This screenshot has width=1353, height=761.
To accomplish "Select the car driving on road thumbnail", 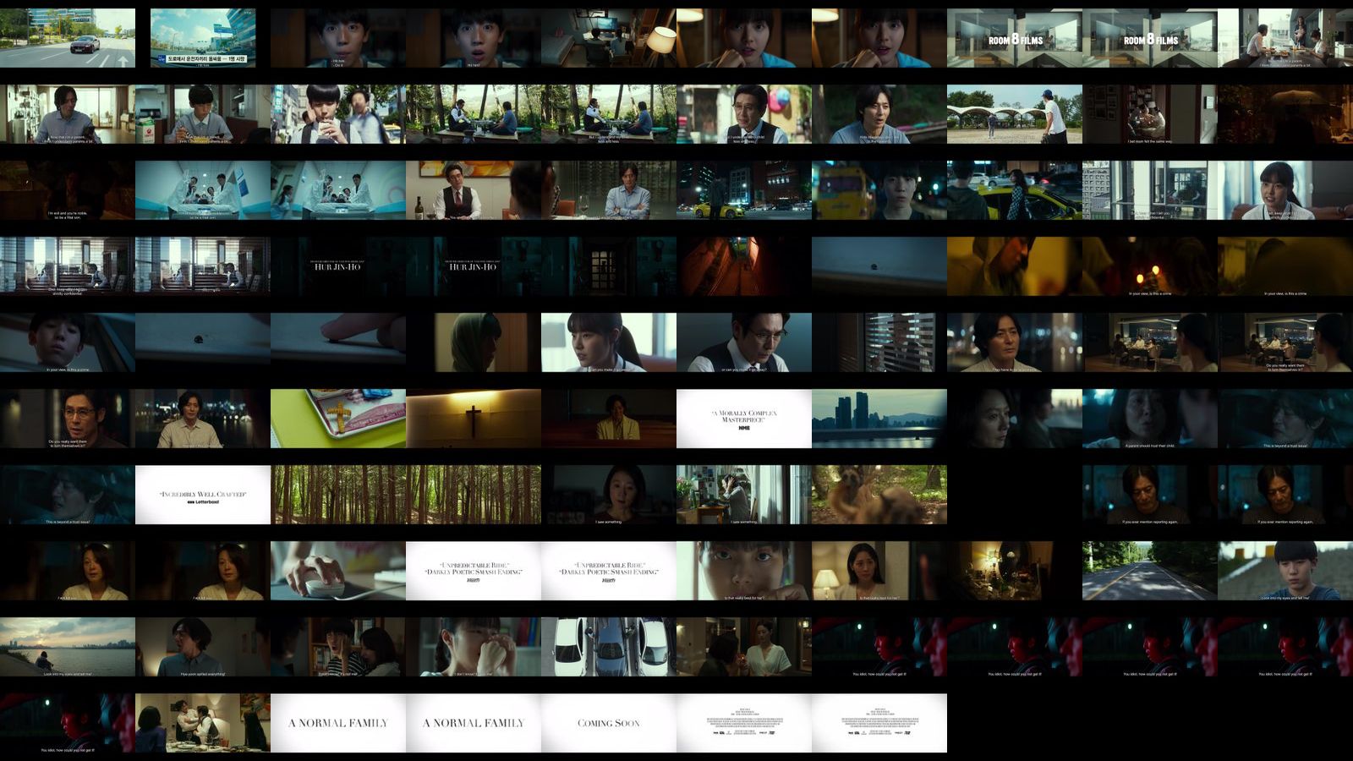I will (x=68, y=38).
